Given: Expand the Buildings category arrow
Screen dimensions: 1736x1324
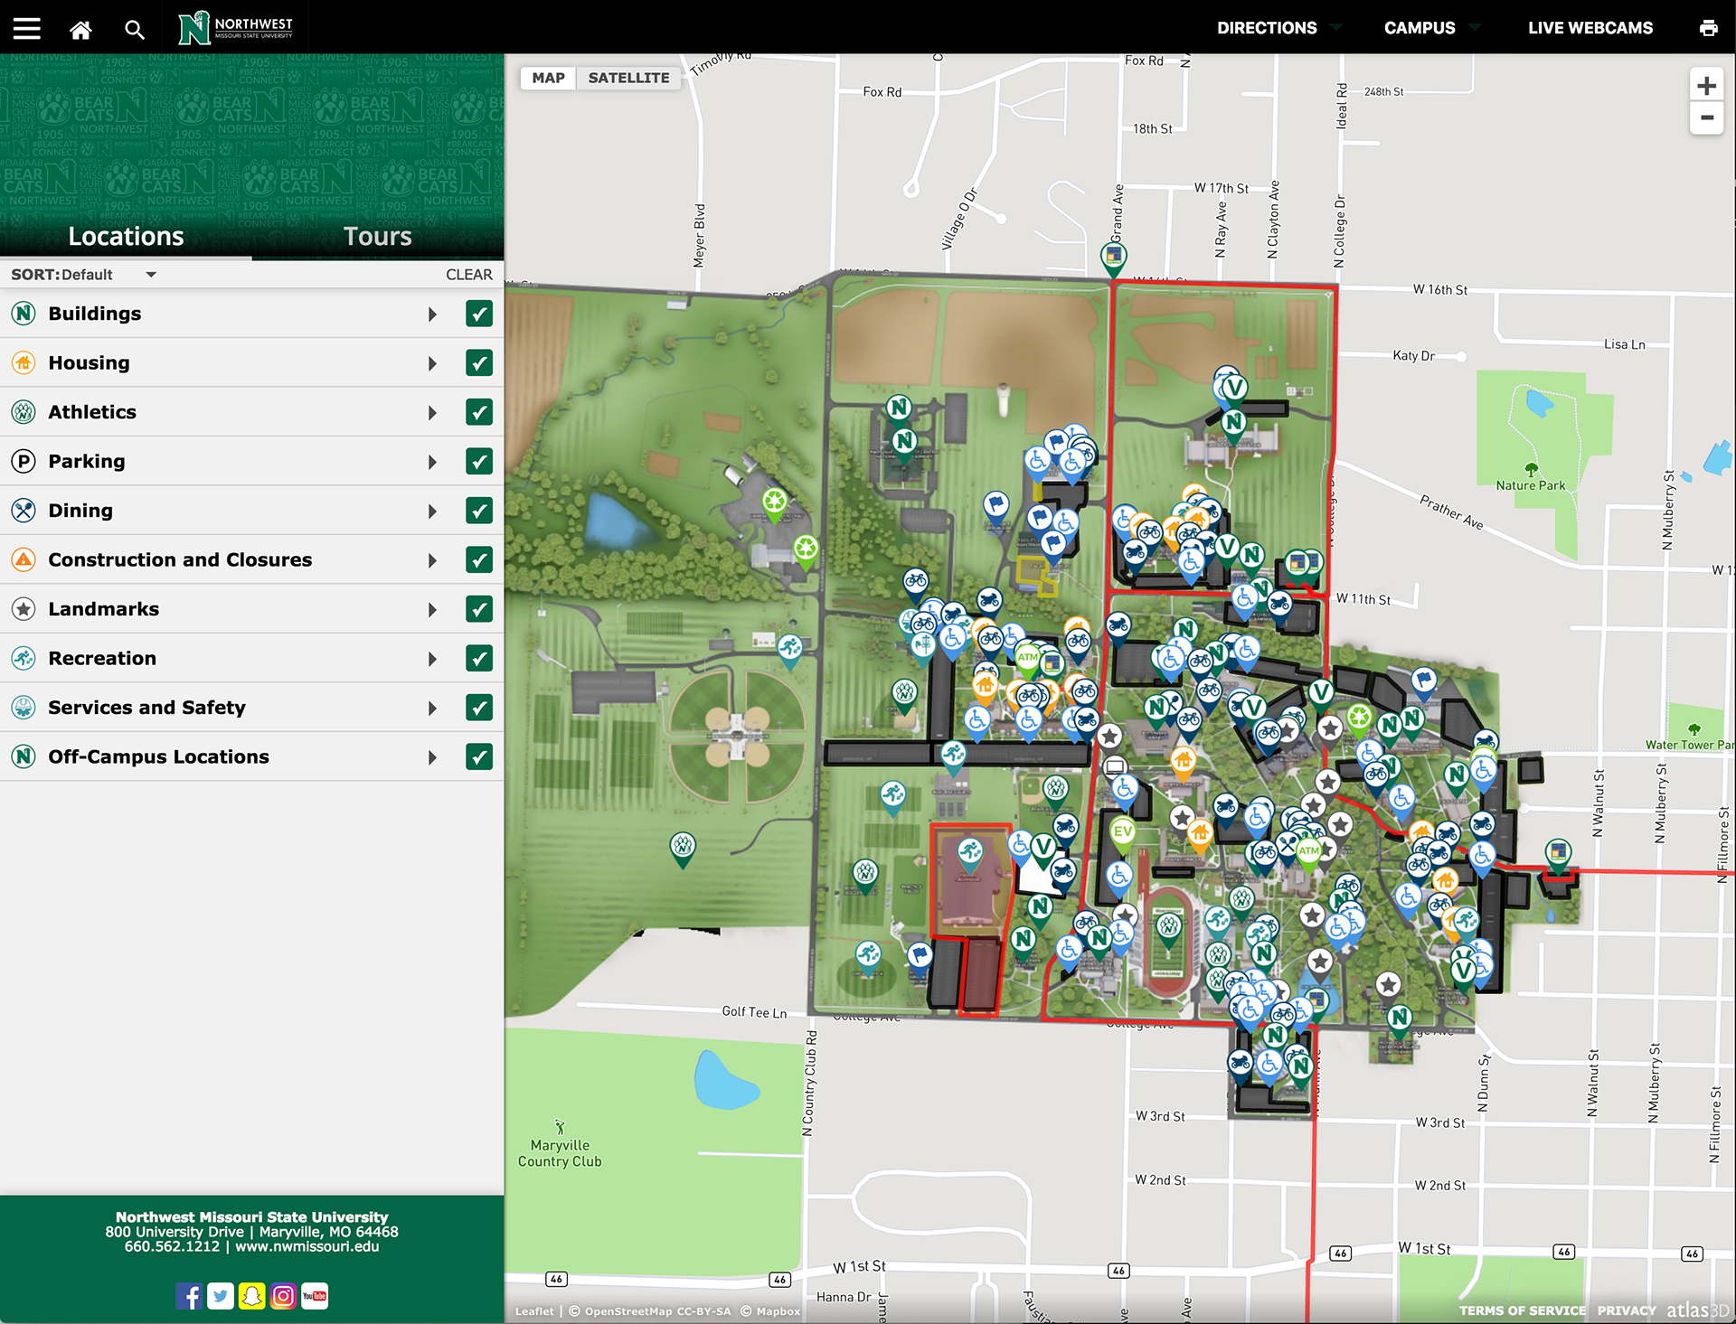Looking at the screenshot, I should point(432,315).
